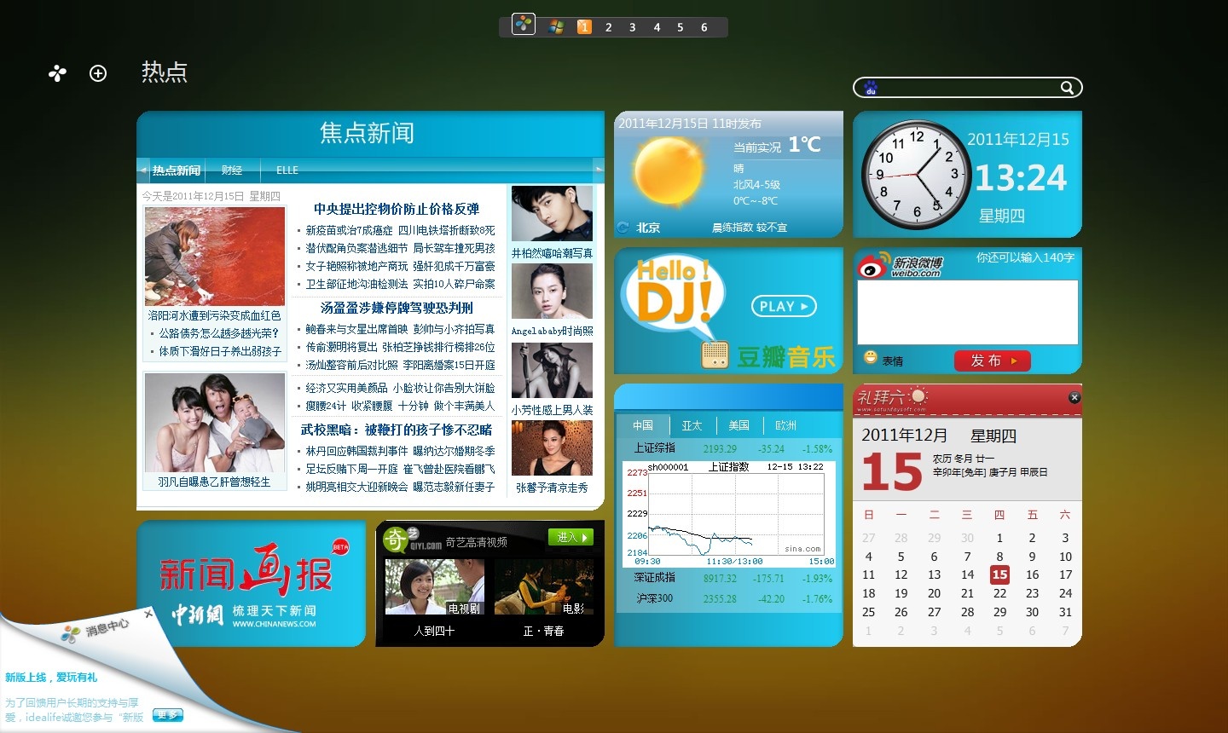Click the plus add-widget icon beside 热点

coord(98,73)
